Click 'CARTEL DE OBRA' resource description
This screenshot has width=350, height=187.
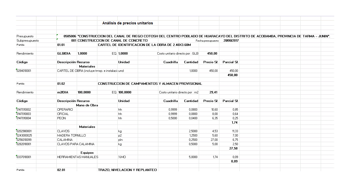click(87, 71)
